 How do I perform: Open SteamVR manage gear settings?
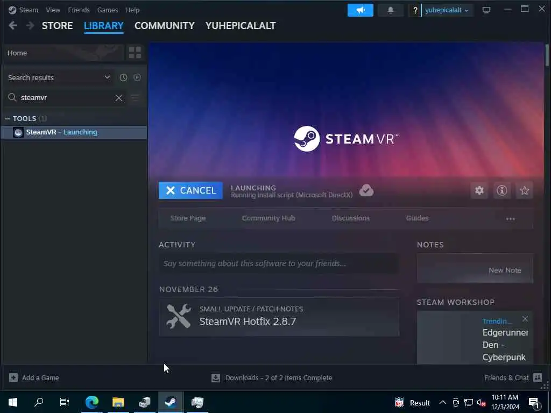[479, 190]
